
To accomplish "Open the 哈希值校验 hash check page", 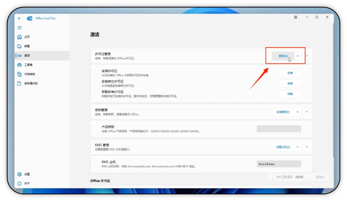I will coord(42,83).
